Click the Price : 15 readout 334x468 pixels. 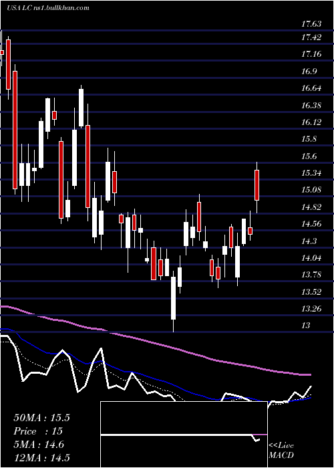(x=38, y=431)
